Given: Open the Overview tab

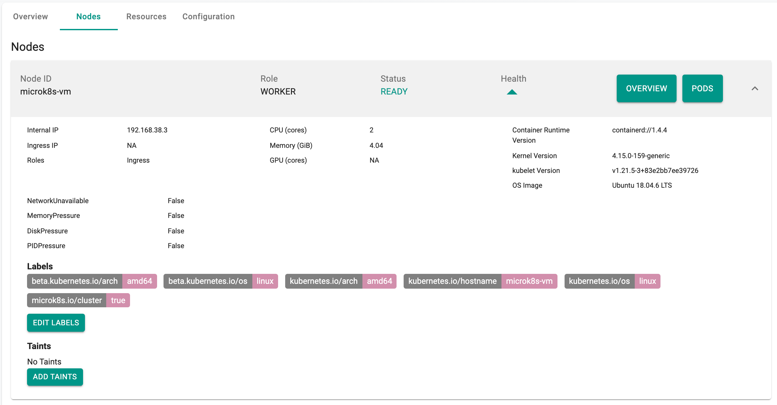Looking at the screenshot, I should coord(30,16).
